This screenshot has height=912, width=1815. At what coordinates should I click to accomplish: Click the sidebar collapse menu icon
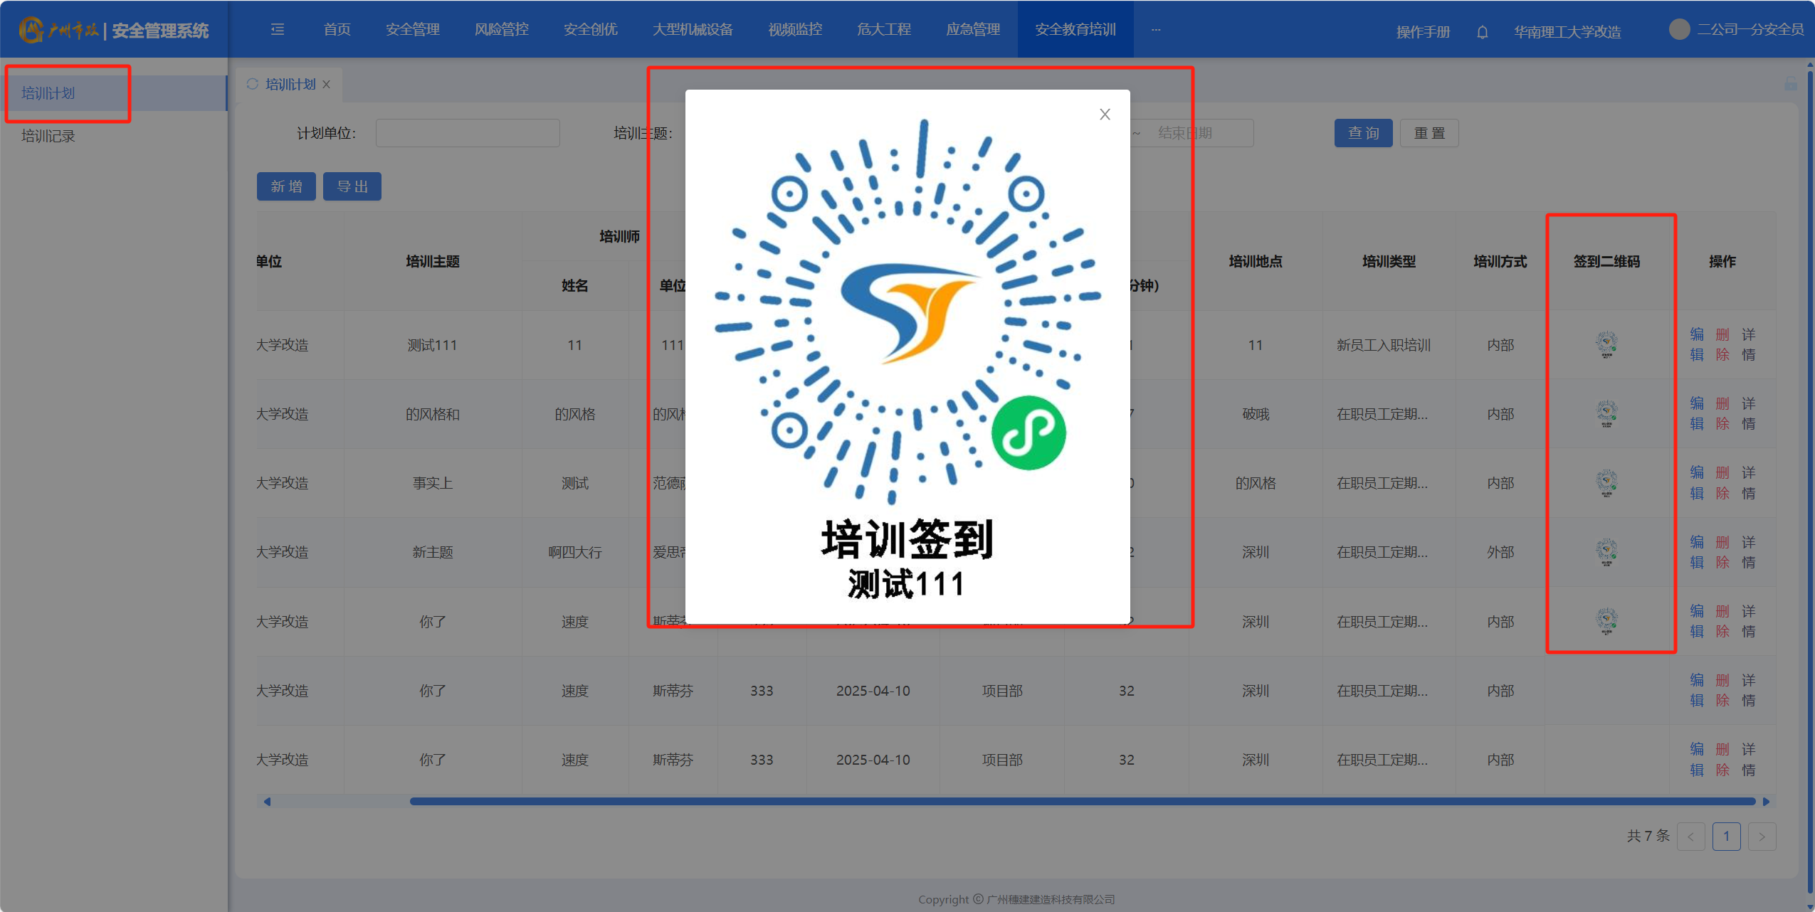[278, 29]
